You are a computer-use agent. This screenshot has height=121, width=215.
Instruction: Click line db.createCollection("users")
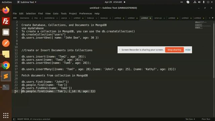[43, 34]
